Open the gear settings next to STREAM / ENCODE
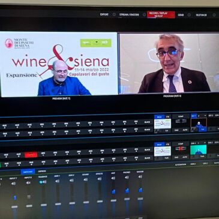 (144, 14)
